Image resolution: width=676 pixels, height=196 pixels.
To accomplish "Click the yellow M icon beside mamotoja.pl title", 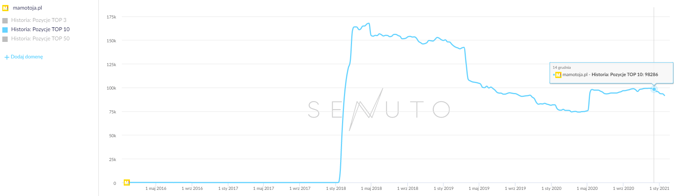I will (x=5, y=8).
